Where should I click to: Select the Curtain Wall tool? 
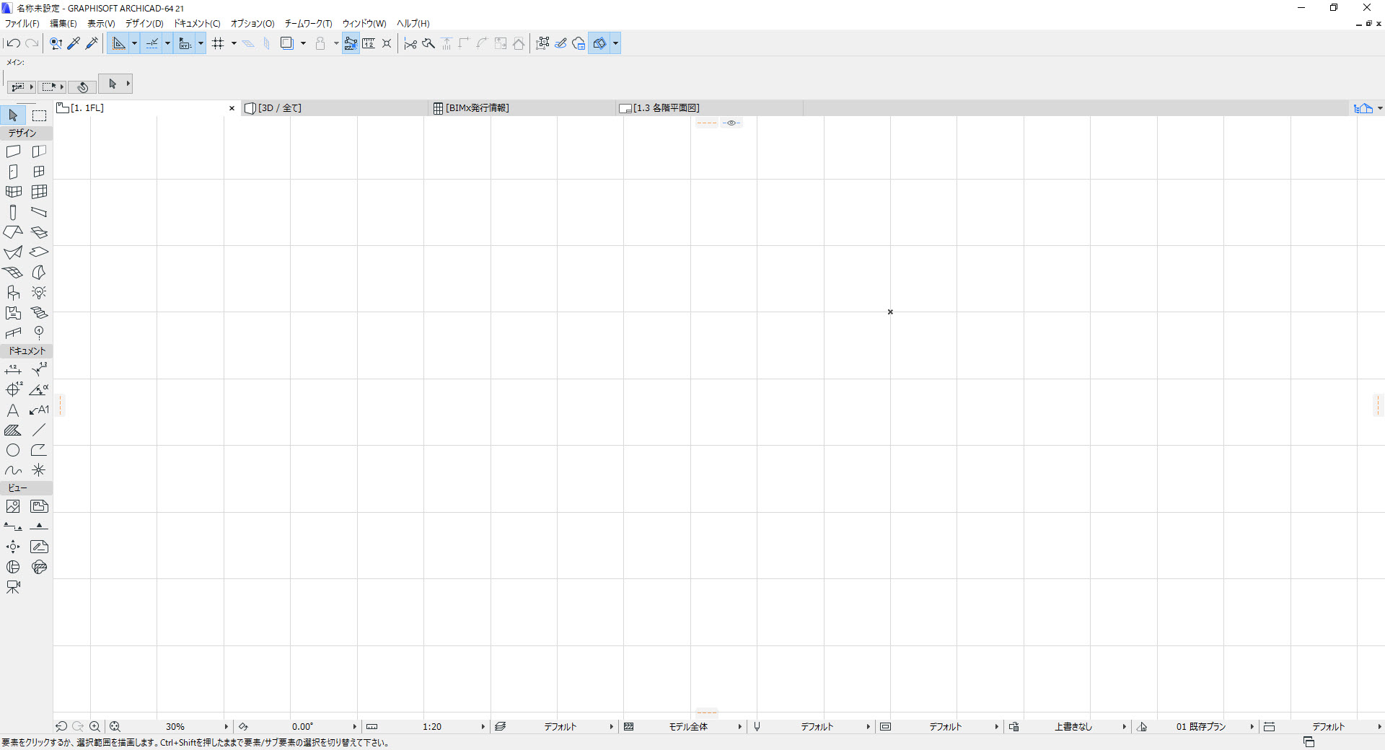[x=39, y=192]
